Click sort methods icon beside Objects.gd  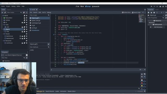coord(49,44)
